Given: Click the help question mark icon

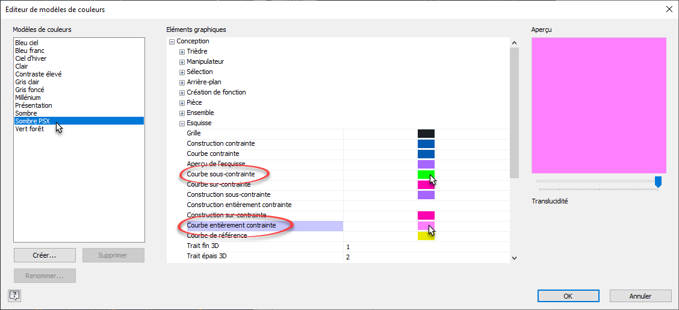Looking at the screenshot, I should tap(15, 295).
